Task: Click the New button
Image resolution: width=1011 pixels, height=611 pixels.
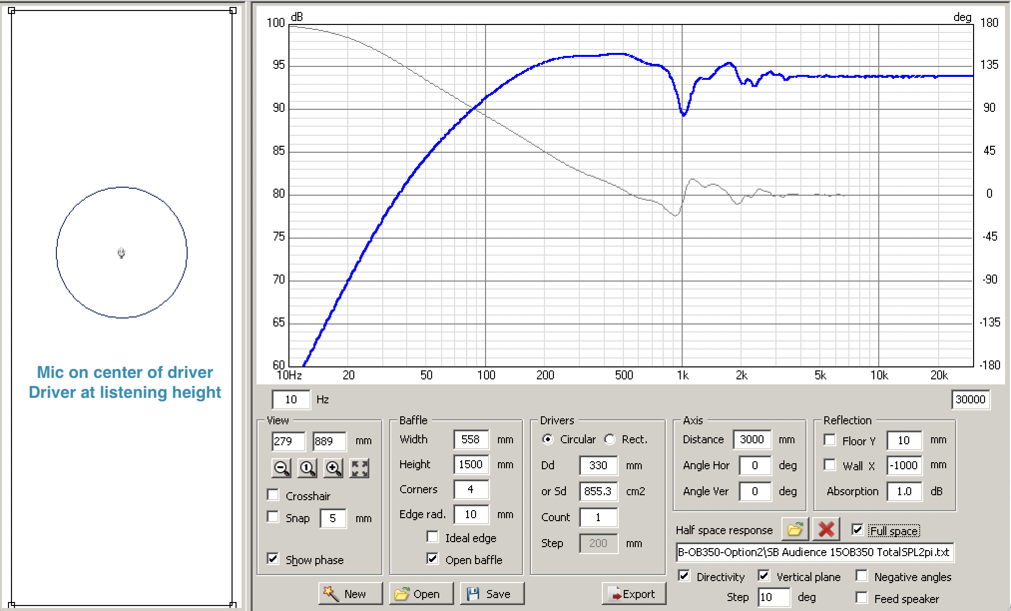Action: tap(350, 594)
